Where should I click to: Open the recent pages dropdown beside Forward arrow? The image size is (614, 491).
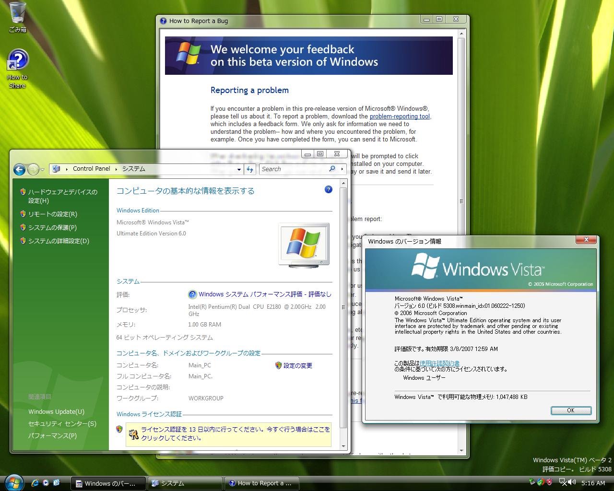click(x=43, y=169)
